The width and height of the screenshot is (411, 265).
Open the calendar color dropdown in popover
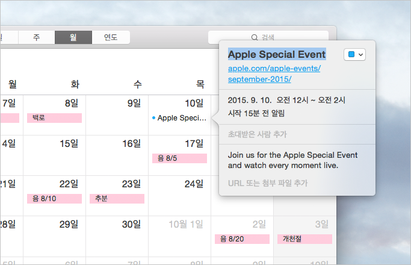coord(354,54)
